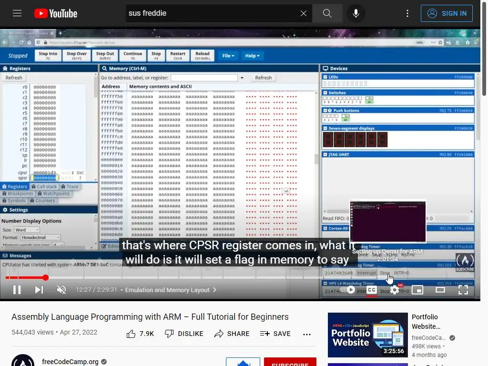Enter full screen mode
Viewport: 488px width, 366px height.
(463, 290)
